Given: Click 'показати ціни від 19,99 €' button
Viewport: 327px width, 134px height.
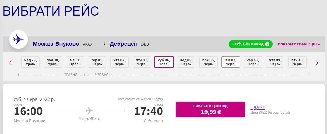Looking at the screenshot, I should click(x=210, y=109).
